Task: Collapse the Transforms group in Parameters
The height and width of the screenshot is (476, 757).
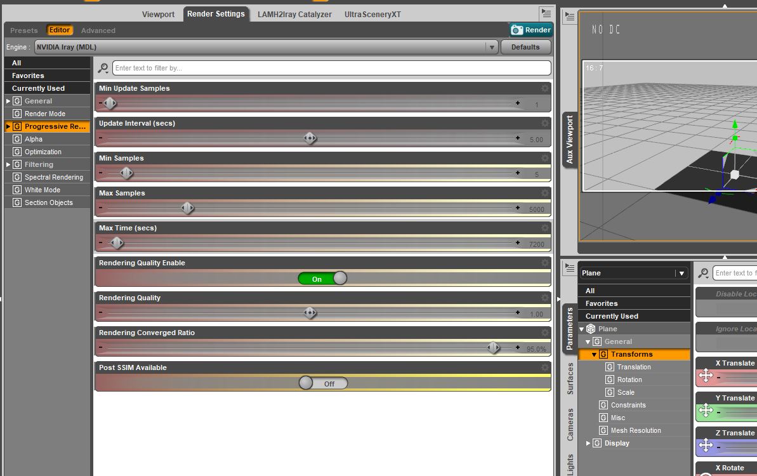Action: coord(595,354)
